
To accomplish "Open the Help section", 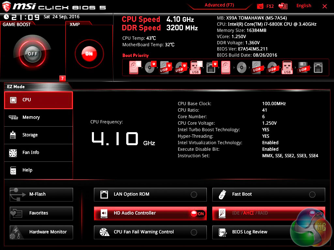I will [38, 170].
